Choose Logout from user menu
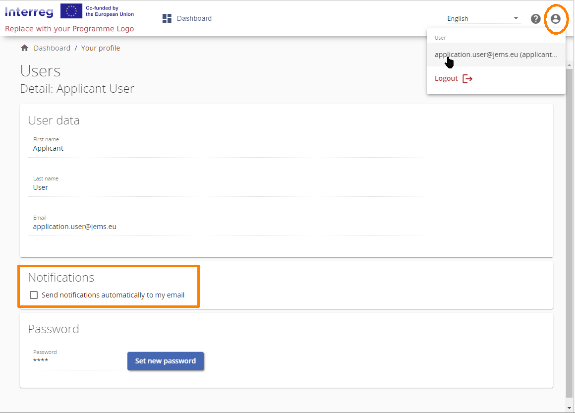Viewport: 575px width, 413px height. [x=446, y=79]
